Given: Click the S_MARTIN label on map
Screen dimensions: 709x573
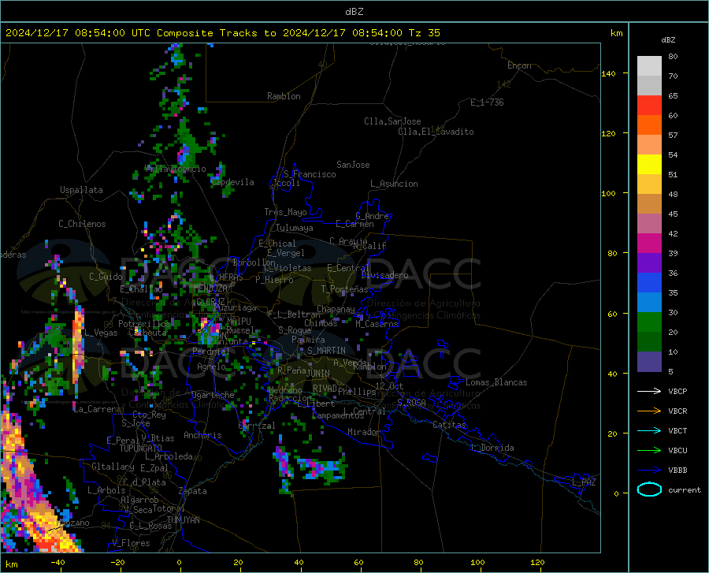Looking at the screenshot, I should [x=326, y=351].
